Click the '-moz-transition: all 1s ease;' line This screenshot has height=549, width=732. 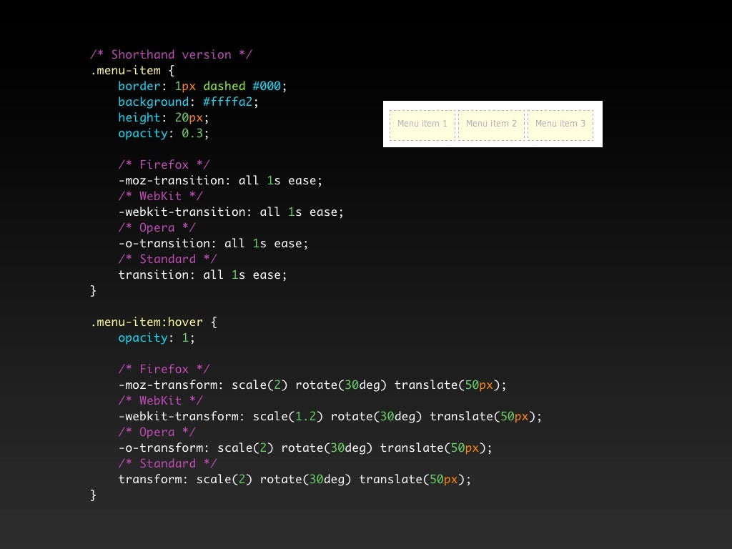coord(220,181)
